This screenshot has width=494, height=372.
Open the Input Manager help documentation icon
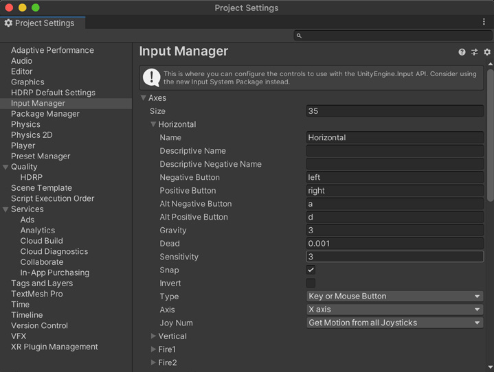(x=462, y=52)
